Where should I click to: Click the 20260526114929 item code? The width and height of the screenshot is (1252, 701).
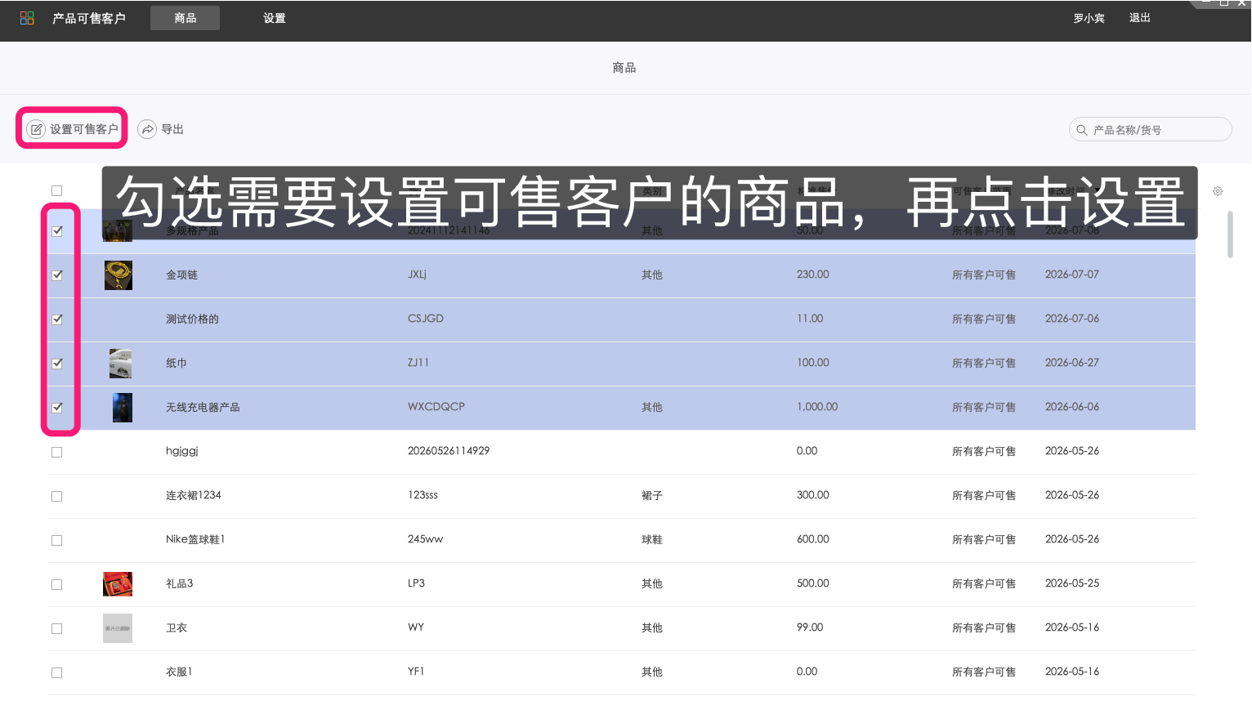point(449,451)
